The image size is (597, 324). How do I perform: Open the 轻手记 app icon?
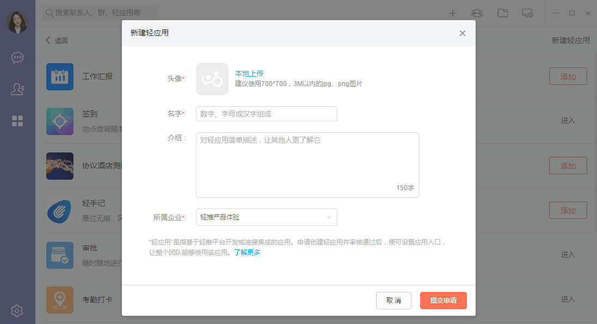point(60,211)
